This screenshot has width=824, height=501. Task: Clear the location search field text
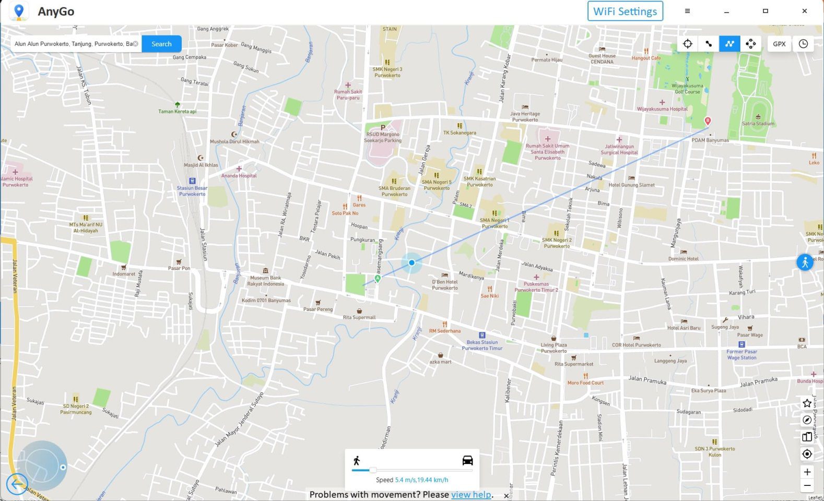pyautogui.click(x=136, y=44)
